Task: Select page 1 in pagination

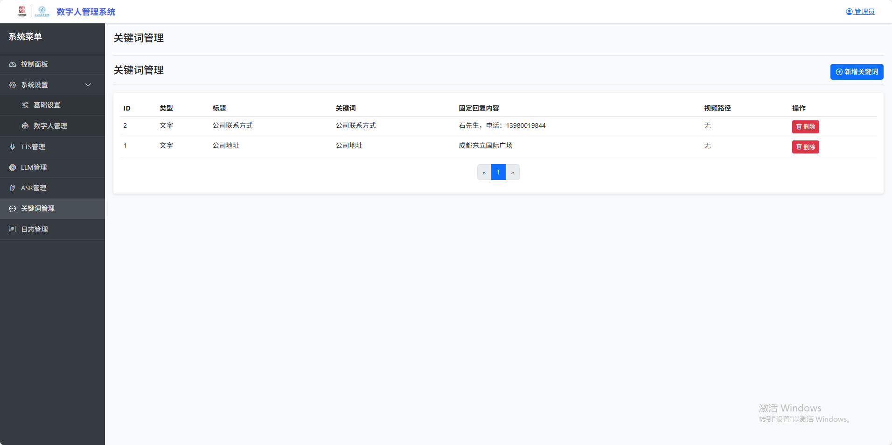Action: click(x=498, y=173)
